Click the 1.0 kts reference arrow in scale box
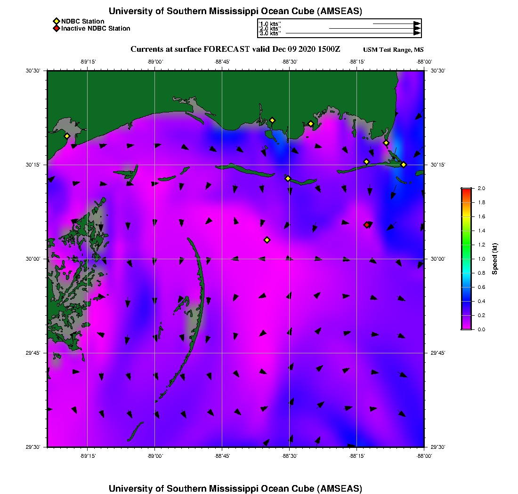This screenshot has height=494, width=518. coord(396,24)
